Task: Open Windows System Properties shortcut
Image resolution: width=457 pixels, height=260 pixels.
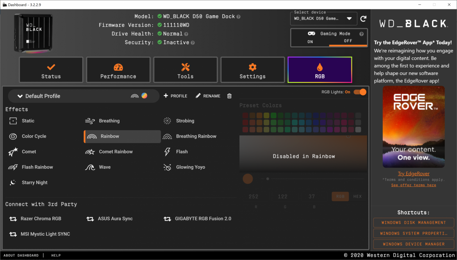Action: (x=414, y=233)
